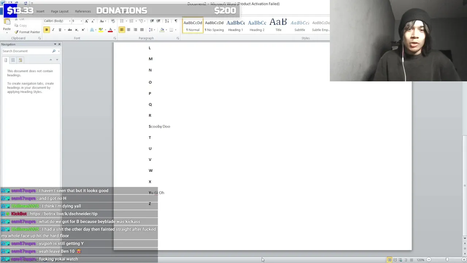Browse search results tab in Navigation
Screen dimensions: 467x263
tap(20, 60)
